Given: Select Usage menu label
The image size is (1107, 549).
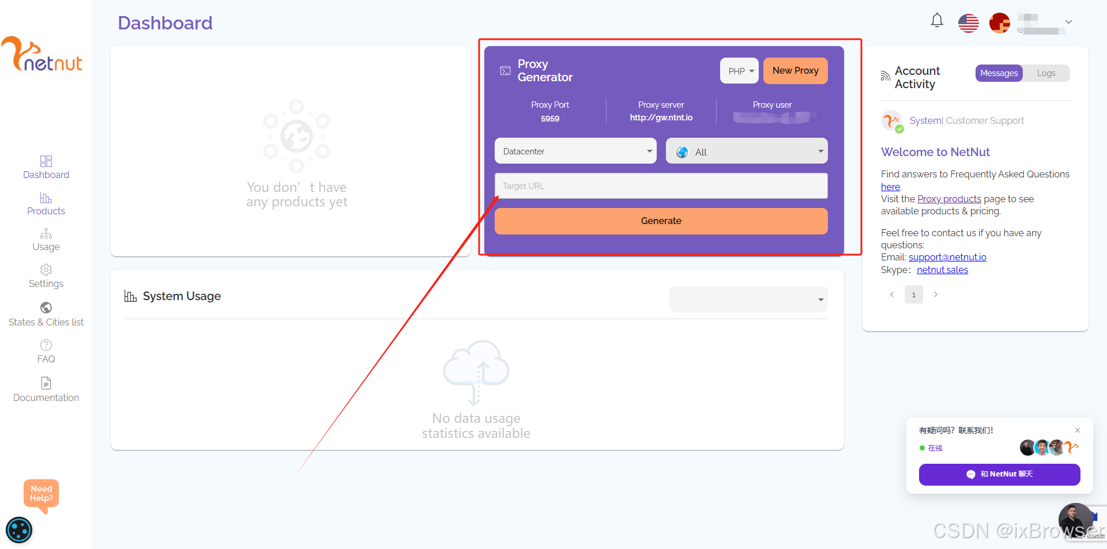Looking at the screenshot, I should tap(46, 247).
